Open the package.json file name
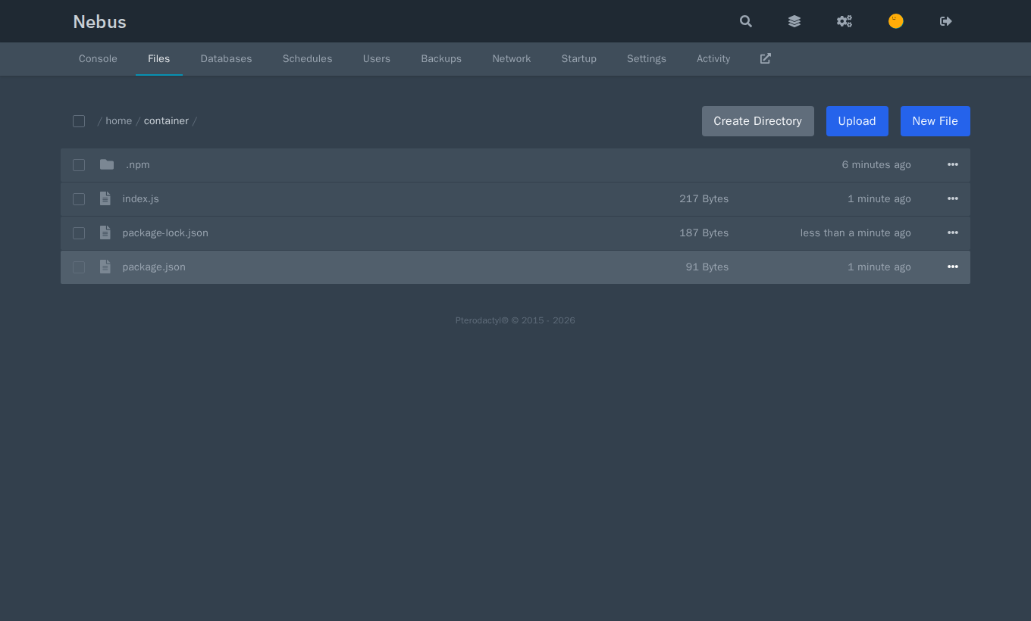The image size is (1031, 621). [154, 267]
